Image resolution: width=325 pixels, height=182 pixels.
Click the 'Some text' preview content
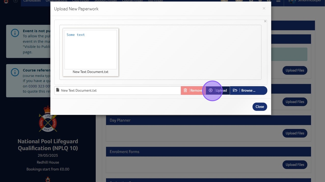[x=76, y=35]
